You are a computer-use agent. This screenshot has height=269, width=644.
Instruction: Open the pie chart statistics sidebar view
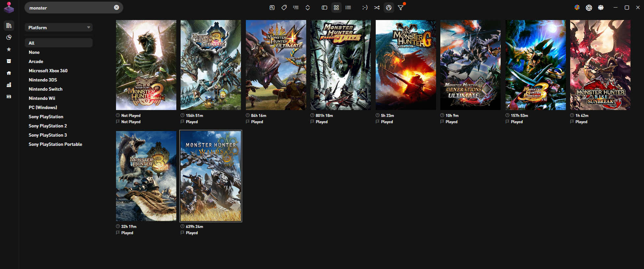click(9, 37)
